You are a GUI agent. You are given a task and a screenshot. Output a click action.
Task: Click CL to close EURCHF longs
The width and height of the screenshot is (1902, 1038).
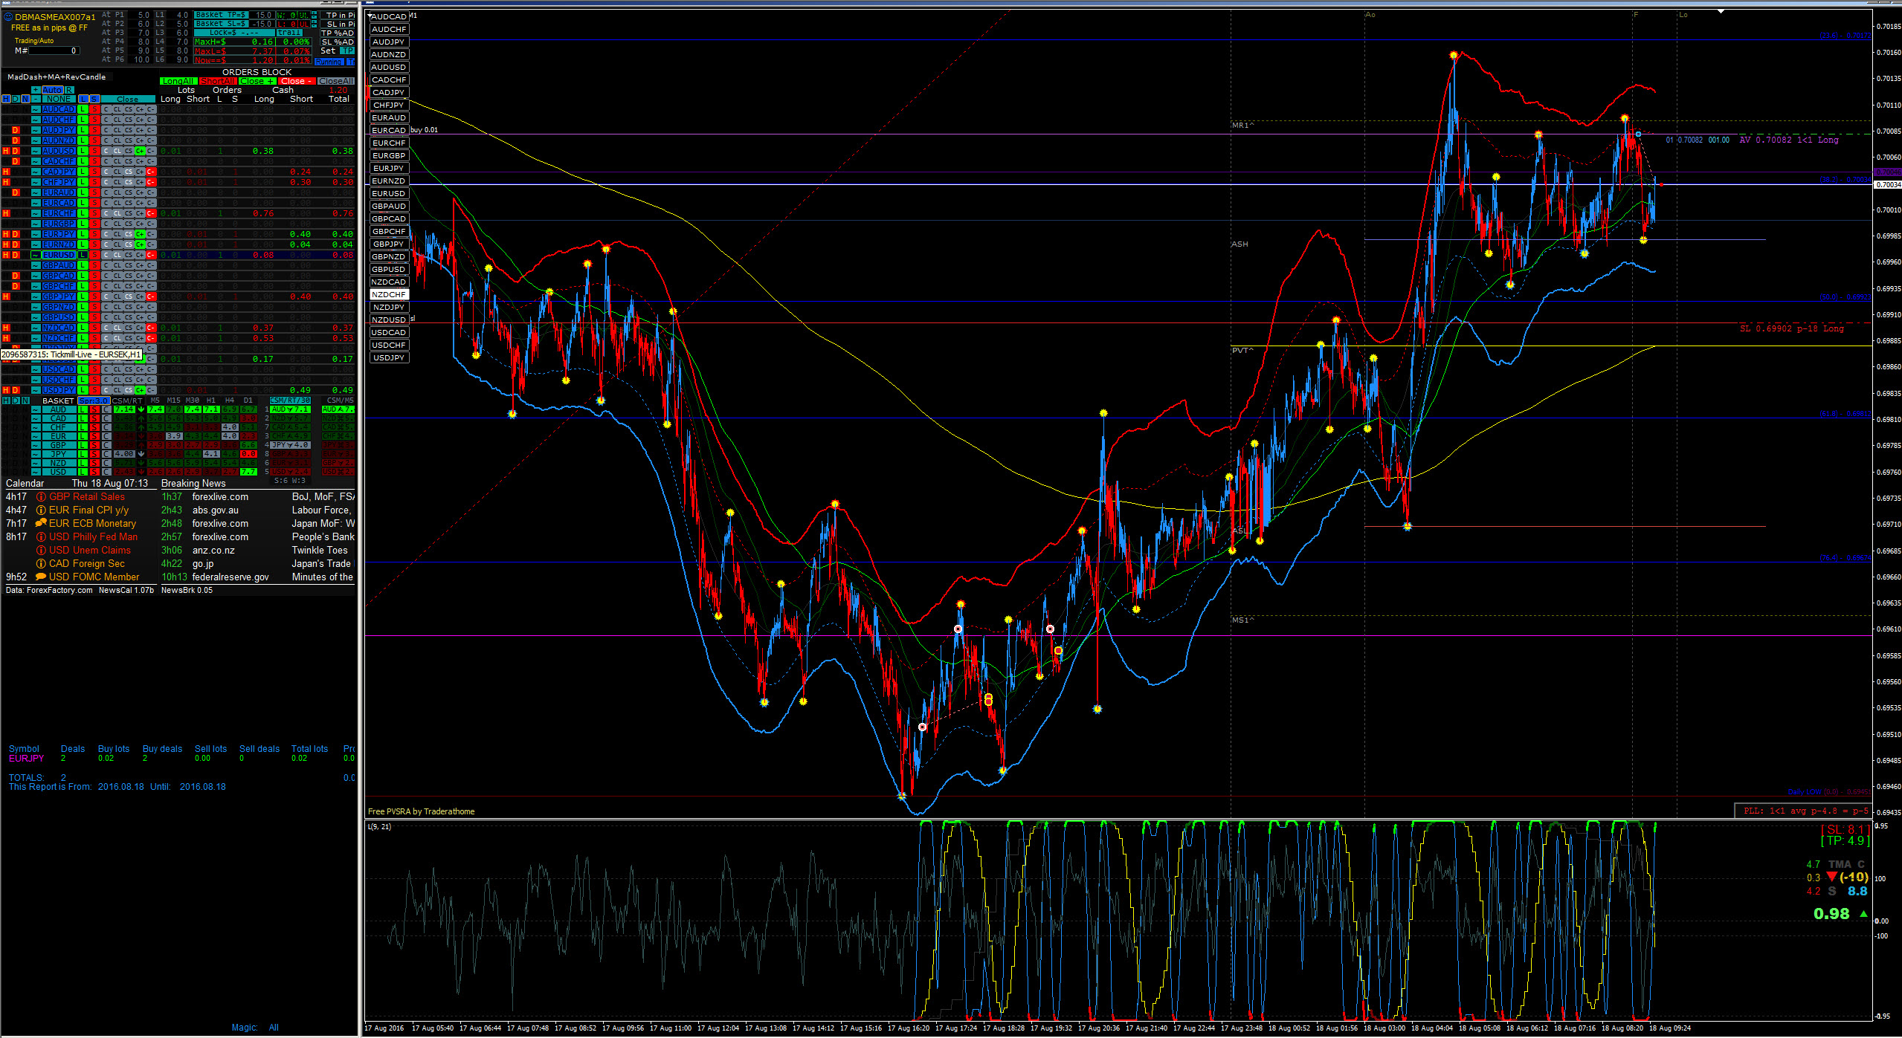pos(117,213)
